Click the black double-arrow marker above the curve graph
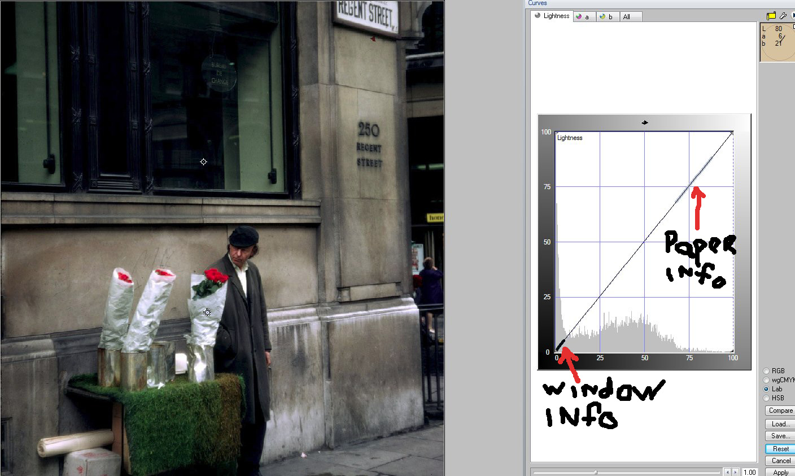 (x=645, y=123)
